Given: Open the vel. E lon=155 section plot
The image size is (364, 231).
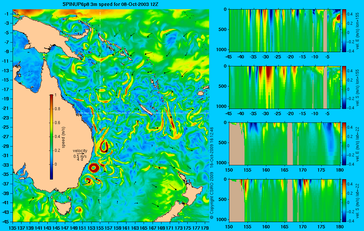Looking at the screenshot, I should click(284, 31).
